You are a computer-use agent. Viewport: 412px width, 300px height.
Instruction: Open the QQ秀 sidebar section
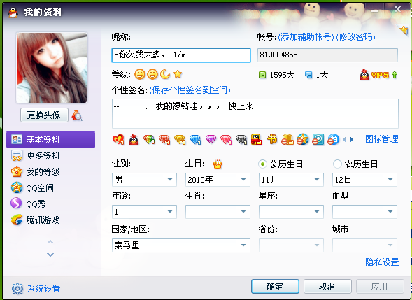point(50,204)
